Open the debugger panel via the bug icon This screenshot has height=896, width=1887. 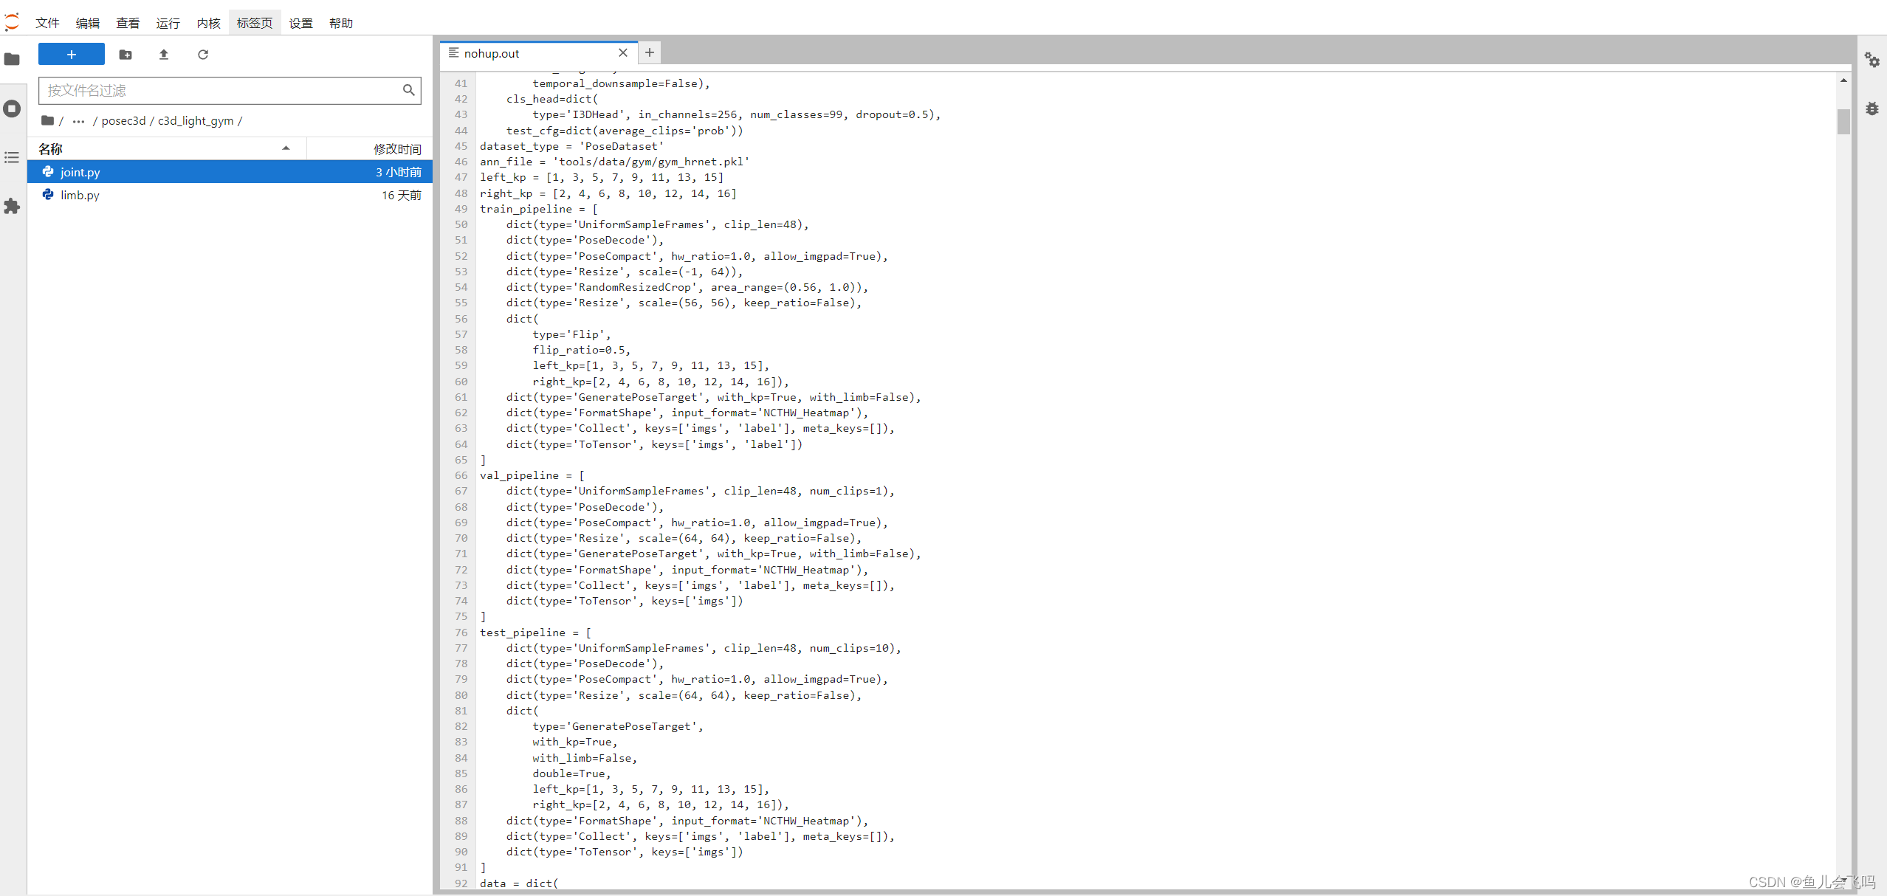point(1873,108)
